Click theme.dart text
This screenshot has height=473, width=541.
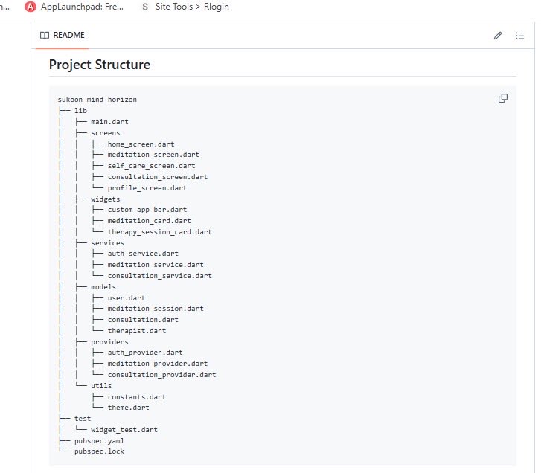129,407
